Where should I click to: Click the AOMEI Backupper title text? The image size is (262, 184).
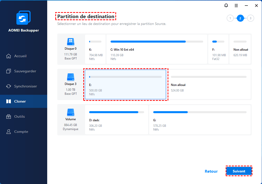(x=23, y=30)
